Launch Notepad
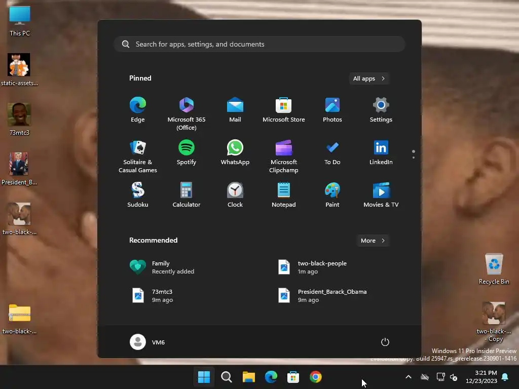 click(x=284, y=195)
